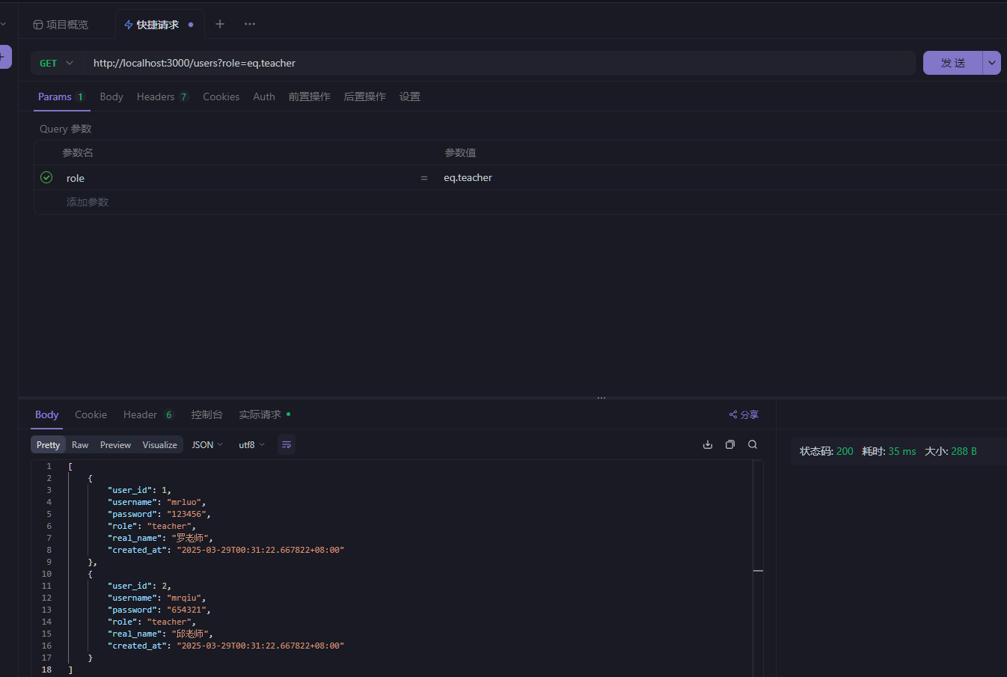Click the "654321" password value

click(186, 610)
